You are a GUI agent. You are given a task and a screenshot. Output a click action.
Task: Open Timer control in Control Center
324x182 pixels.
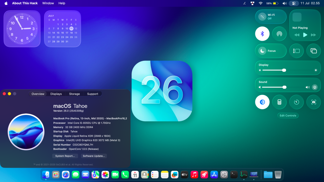(x=296, y=102)
